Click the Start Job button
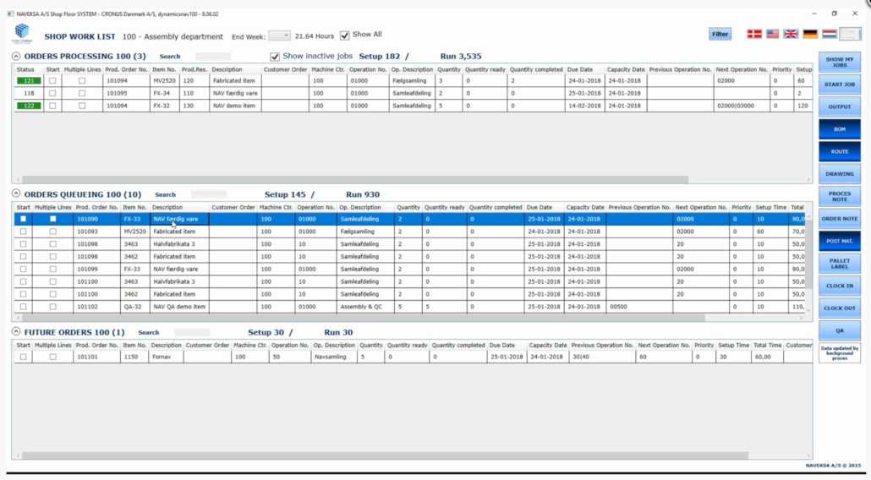The image size is (871, 480). tap(840, 85)
